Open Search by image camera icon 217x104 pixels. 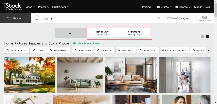(x=204, y=18)
